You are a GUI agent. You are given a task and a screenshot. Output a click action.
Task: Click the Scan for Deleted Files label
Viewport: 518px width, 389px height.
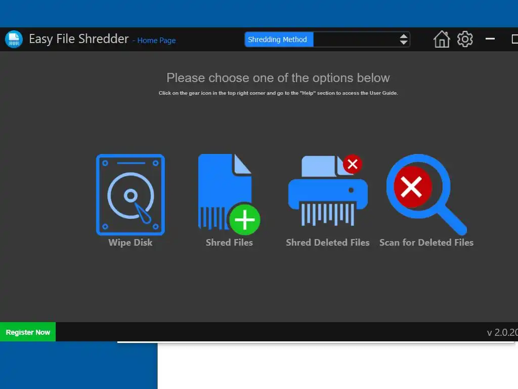(426, 243)
